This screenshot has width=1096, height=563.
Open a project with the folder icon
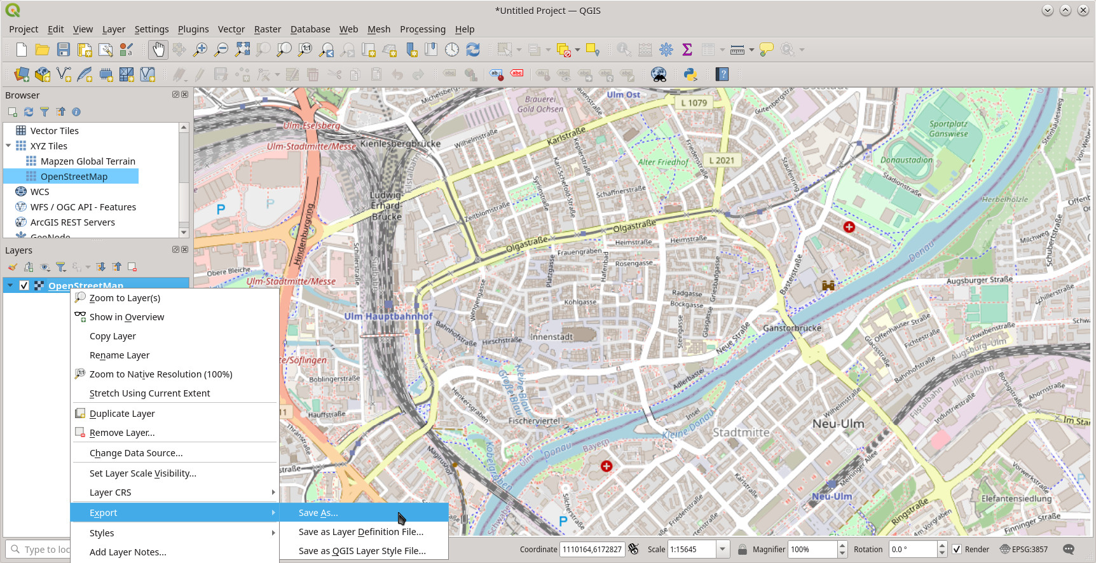pyautogui.click(x=43, y=50)
